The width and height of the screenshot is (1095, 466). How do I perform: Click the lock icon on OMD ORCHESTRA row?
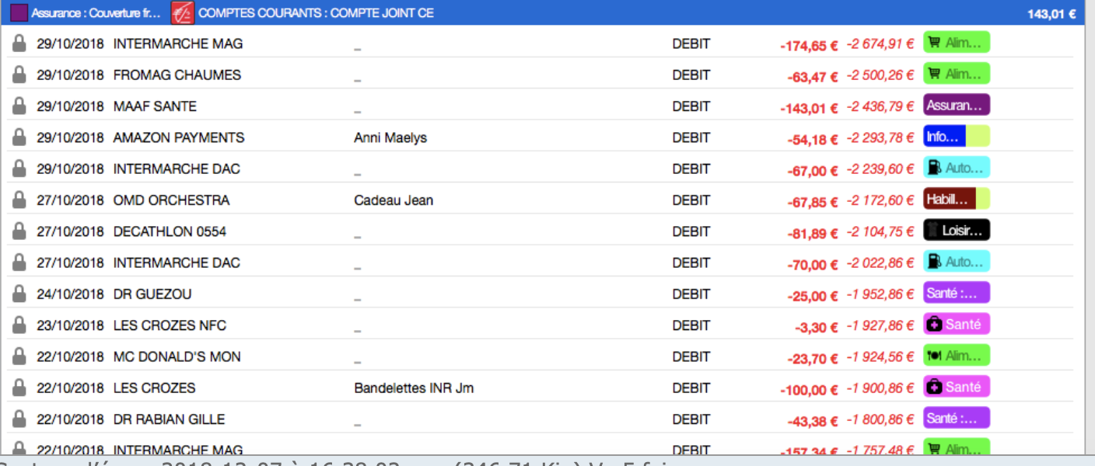pos(19,200)
